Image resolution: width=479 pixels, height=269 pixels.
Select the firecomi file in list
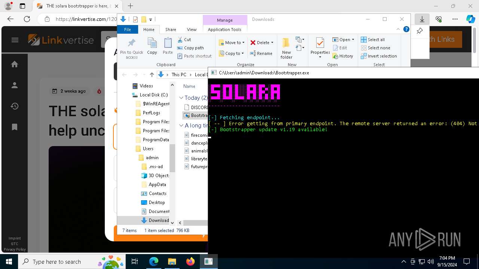click(x=196, y=135)
